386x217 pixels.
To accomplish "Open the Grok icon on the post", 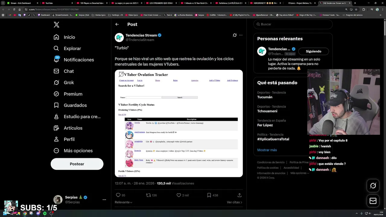I will 235,35.
